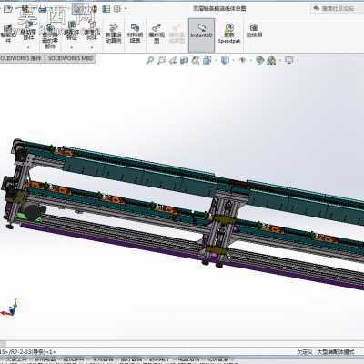364x364 pixels.
Task: Click the Options list icon in the quick toolbar
Action: click(106, 9)
